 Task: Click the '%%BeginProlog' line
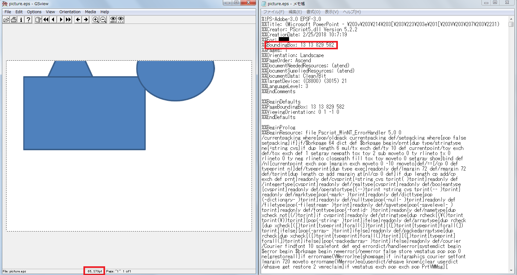coord(278,127)
